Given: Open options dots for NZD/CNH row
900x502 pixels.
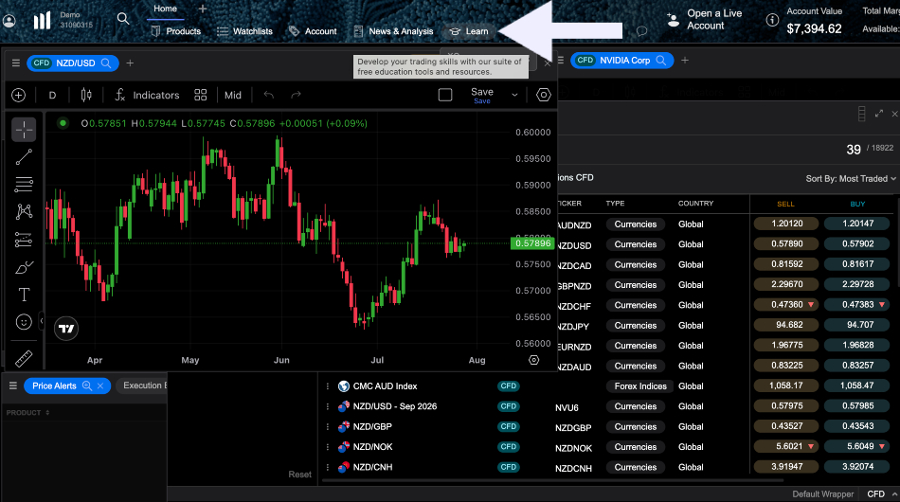Looking at the screenshot, I should (328, 468).
